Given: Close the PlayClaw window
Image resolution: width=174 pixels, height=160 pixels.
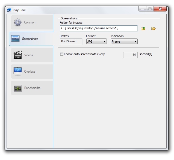Looking at the screenshot, I should point(160,9).
